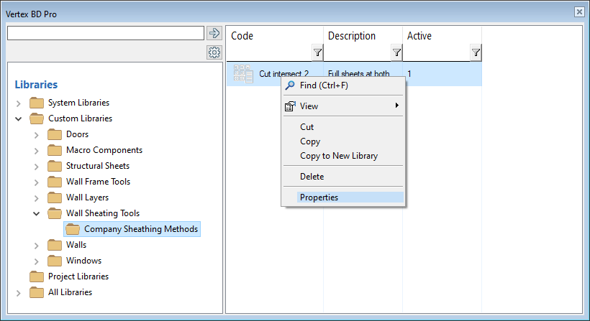Open the settings gear icon
The height and width of the screenshot is (321, 590).
click(x=214, y=52)
